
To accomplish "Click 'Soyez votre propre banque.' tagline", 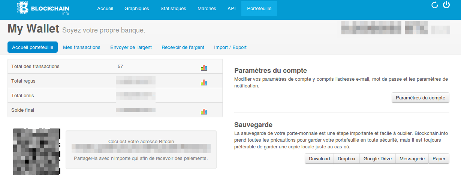I will (x=104, y=30).
